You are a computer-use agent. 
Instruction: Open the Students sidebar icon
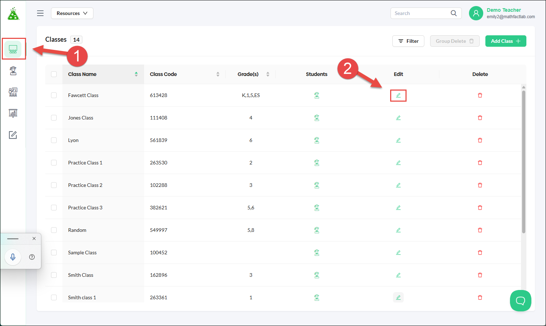point(13,71)
